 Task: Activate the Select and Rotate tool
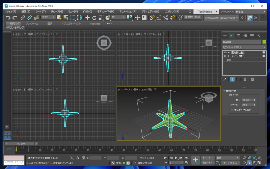tap(94, 18)
